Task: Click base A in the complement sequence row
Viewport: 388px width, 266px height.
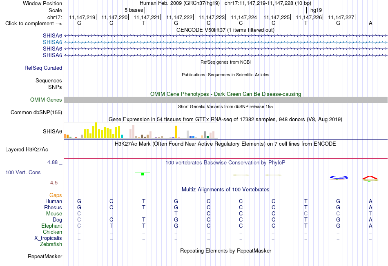Action: [x=370, y=23]
